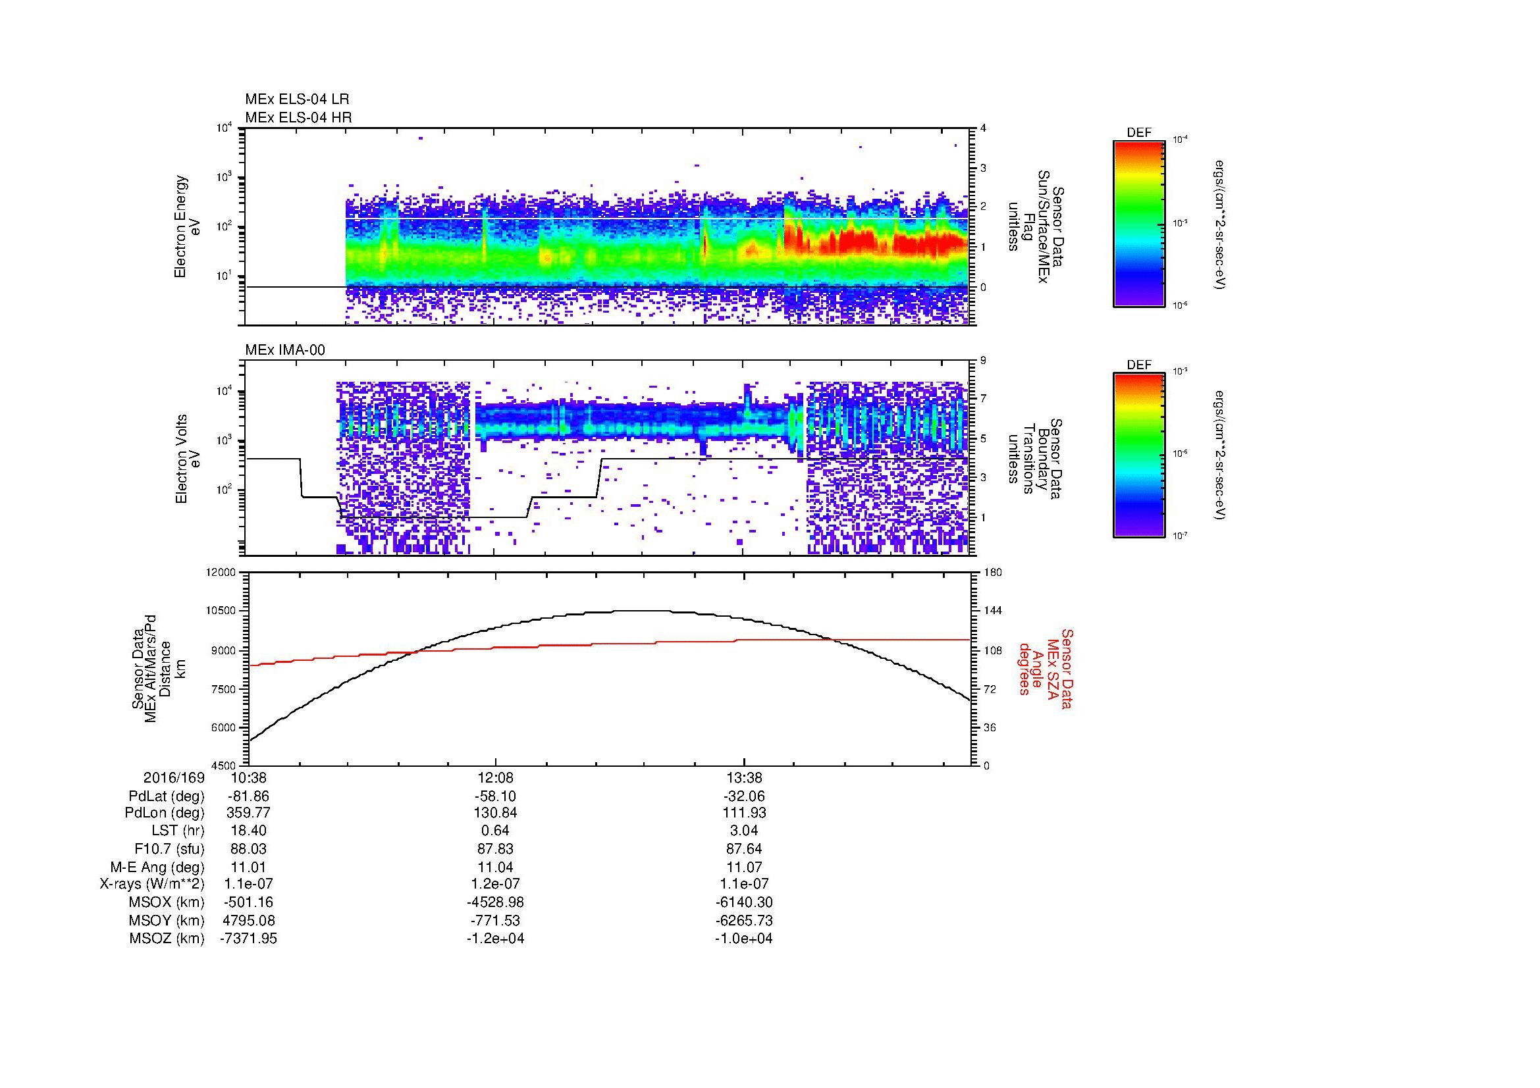1540x1088 pixels.
Task: Click the MSOX value '-4528.98'
Action: (x=496, y=903)
